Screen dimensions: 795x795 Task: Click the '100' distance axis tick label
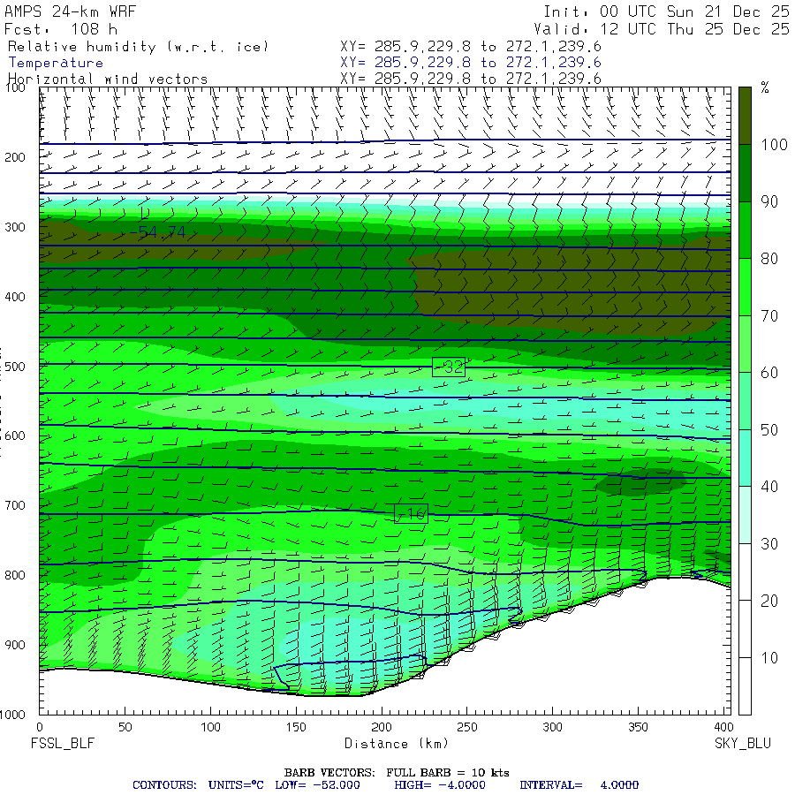click(x=210, y=727)
